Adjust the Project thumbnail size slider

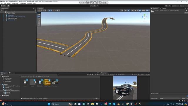click(x=96, y=99)
